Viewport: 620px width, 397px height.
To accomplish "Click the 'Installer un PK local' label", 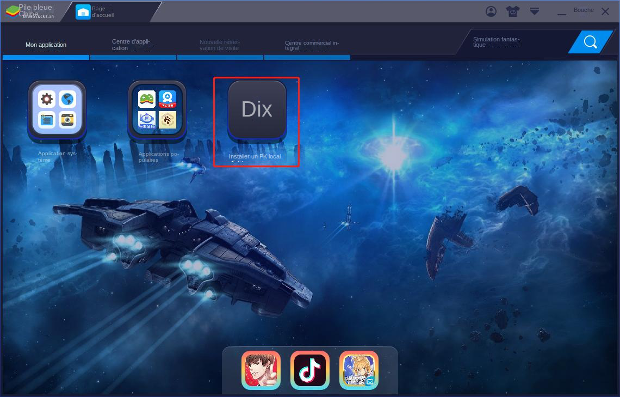I will point(255,157).
